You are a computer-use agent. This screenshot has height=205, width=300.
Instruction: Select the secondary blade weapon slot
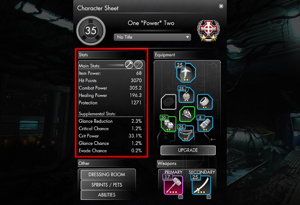point(201,185)
